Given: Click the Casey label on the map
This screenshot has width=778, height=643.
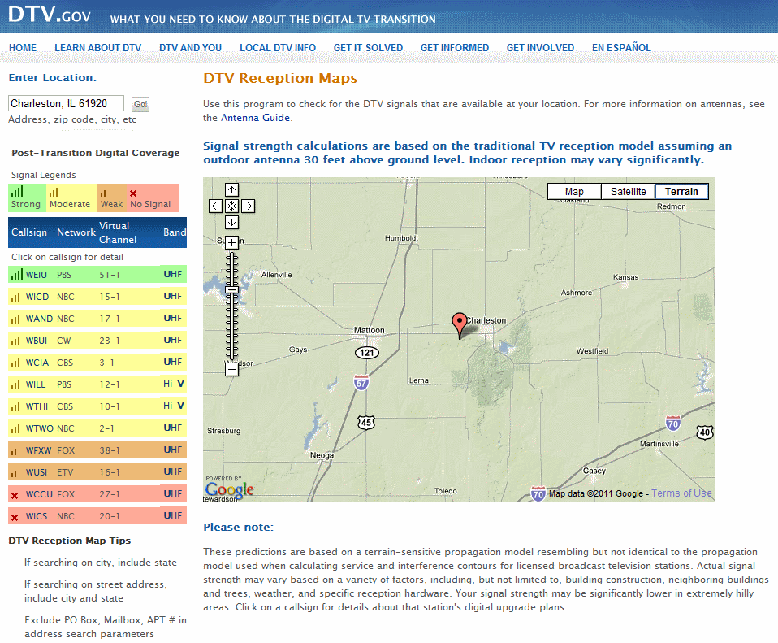Looking at the screenshot, I should [594, 471].
